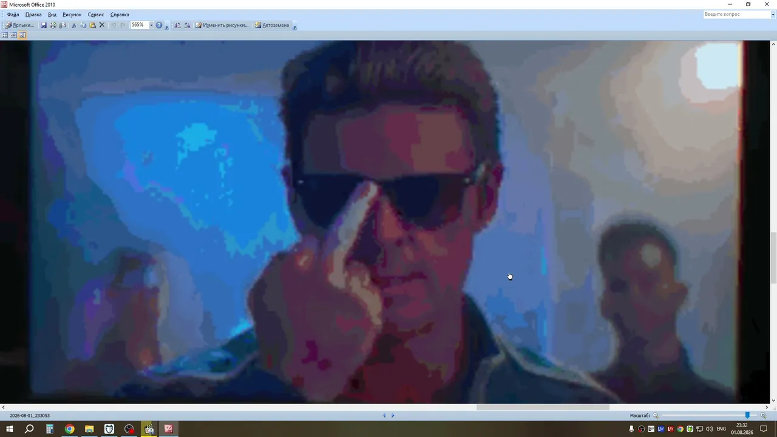Open the Введите вопрос dropdown arrow
This screenshot has width=777, height=437.
(x=773, y=14)
